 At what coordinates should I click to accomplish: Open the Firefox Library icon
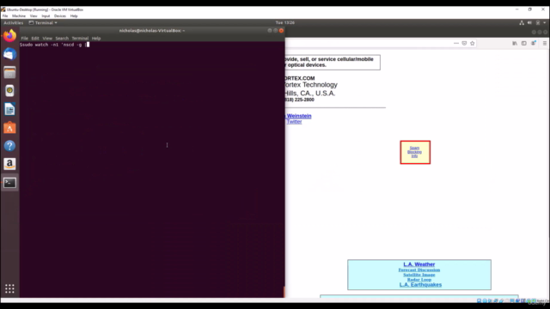click(515, 43)
